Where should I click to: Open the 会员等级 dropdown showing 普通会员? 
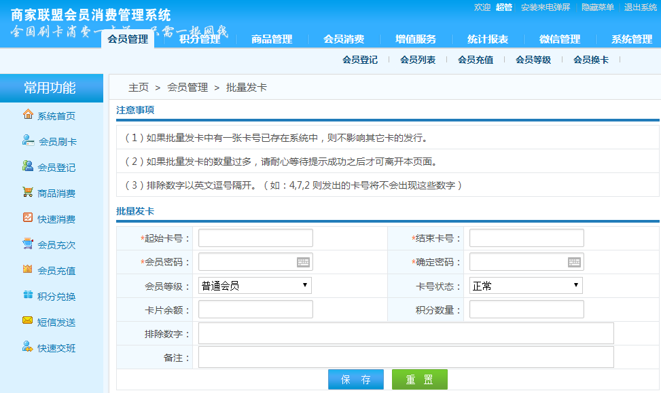(x=254, y=285)
